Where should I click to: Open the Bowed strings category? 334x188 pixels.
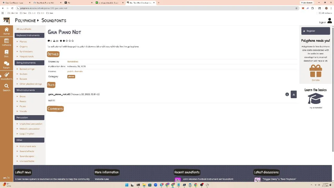point(27,69)
